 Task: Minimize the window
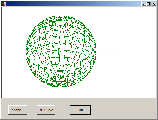(x=144, y=4)
